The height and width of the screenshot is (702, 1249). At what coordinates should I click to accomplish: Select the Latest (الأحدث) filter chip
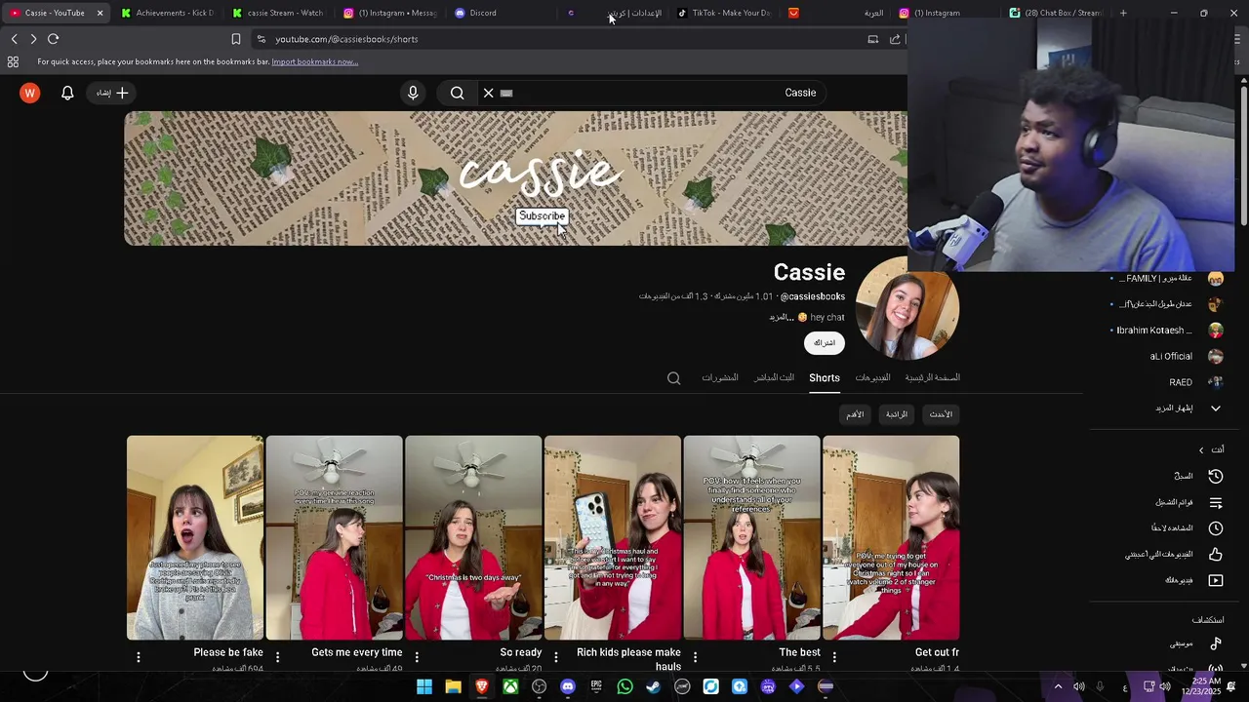[941, 414]
